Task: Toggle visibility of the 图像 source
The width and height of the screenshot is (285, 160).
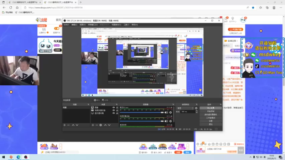Action: coord(114,107)
